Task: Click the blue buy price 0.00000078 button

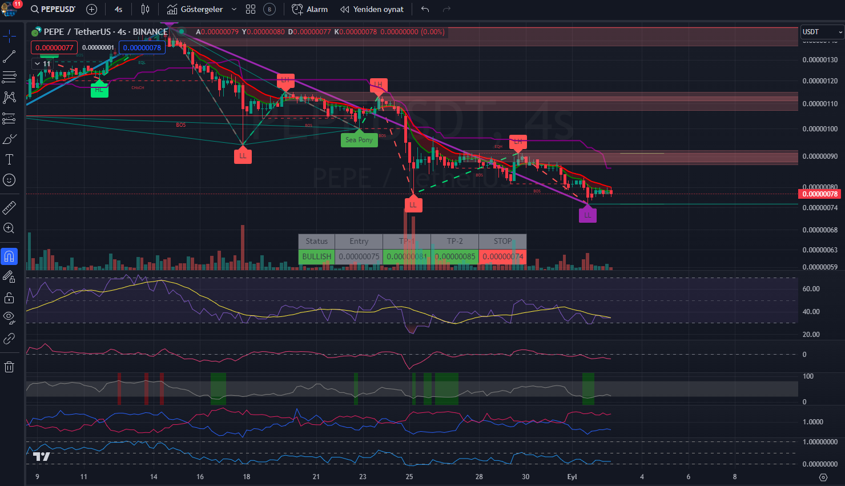Action: 142,47
